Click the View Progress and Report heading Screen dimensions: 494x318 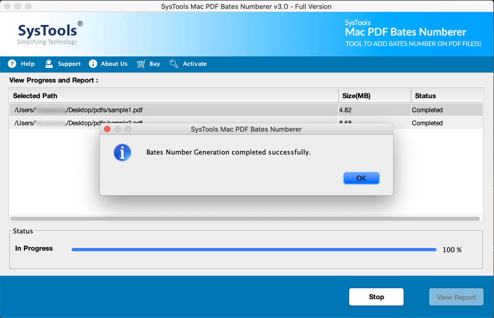[x=53, y=80]
